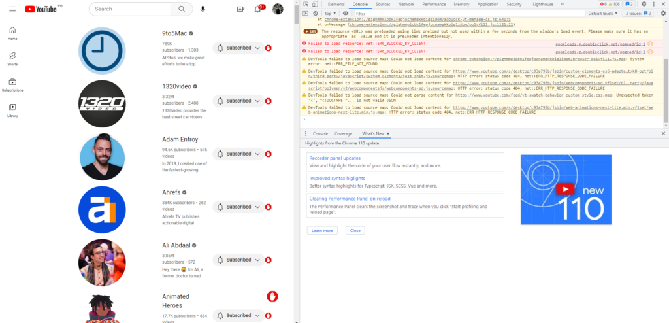The width and height of the screenshot is (669, 323).
Task: Open the Recorder panel updates link
Action: pyautogui.click(x=334, y=158)
